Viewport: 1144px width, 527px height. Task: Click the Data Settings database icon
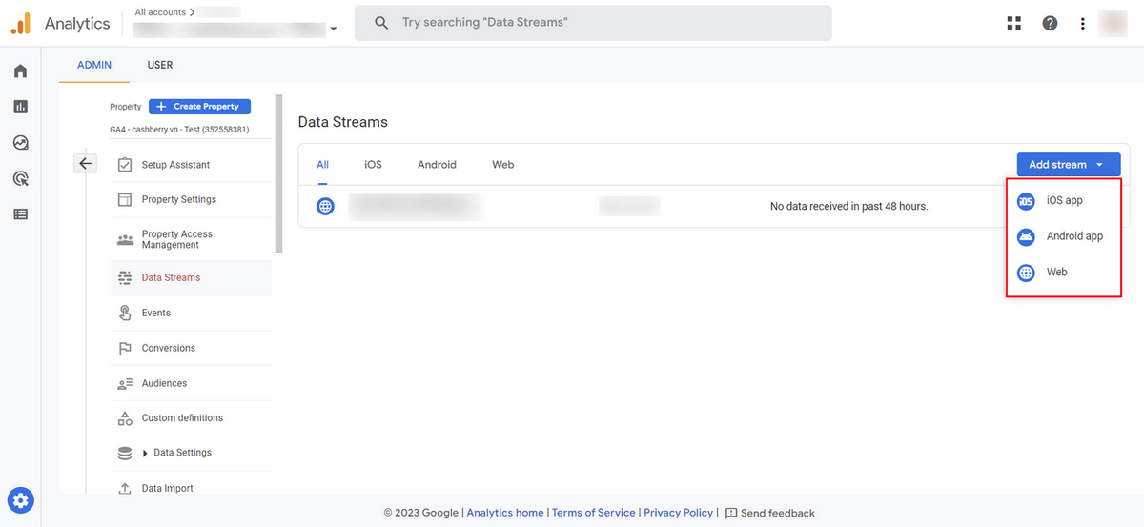pos(125,453)
